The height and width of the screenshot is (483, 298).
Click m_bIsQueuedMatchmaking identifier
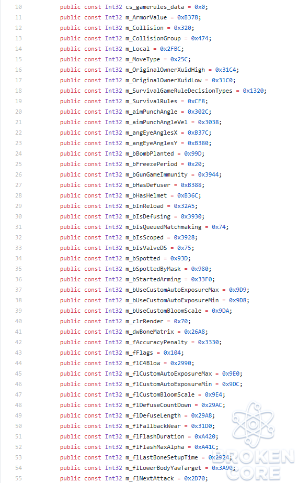(x=163, y=227)
